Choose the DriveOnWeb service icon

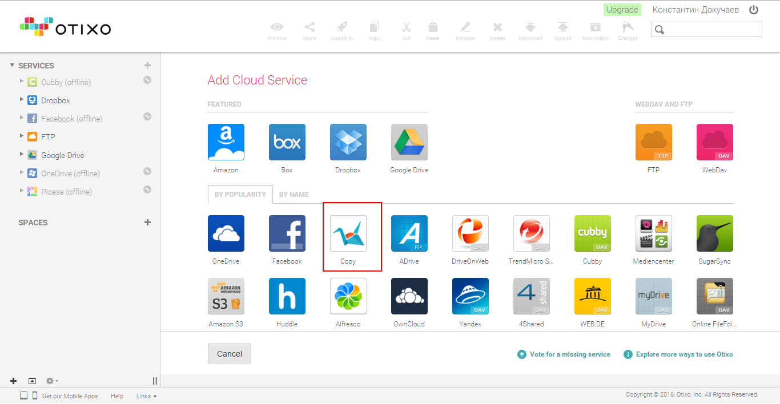(471, 233)
